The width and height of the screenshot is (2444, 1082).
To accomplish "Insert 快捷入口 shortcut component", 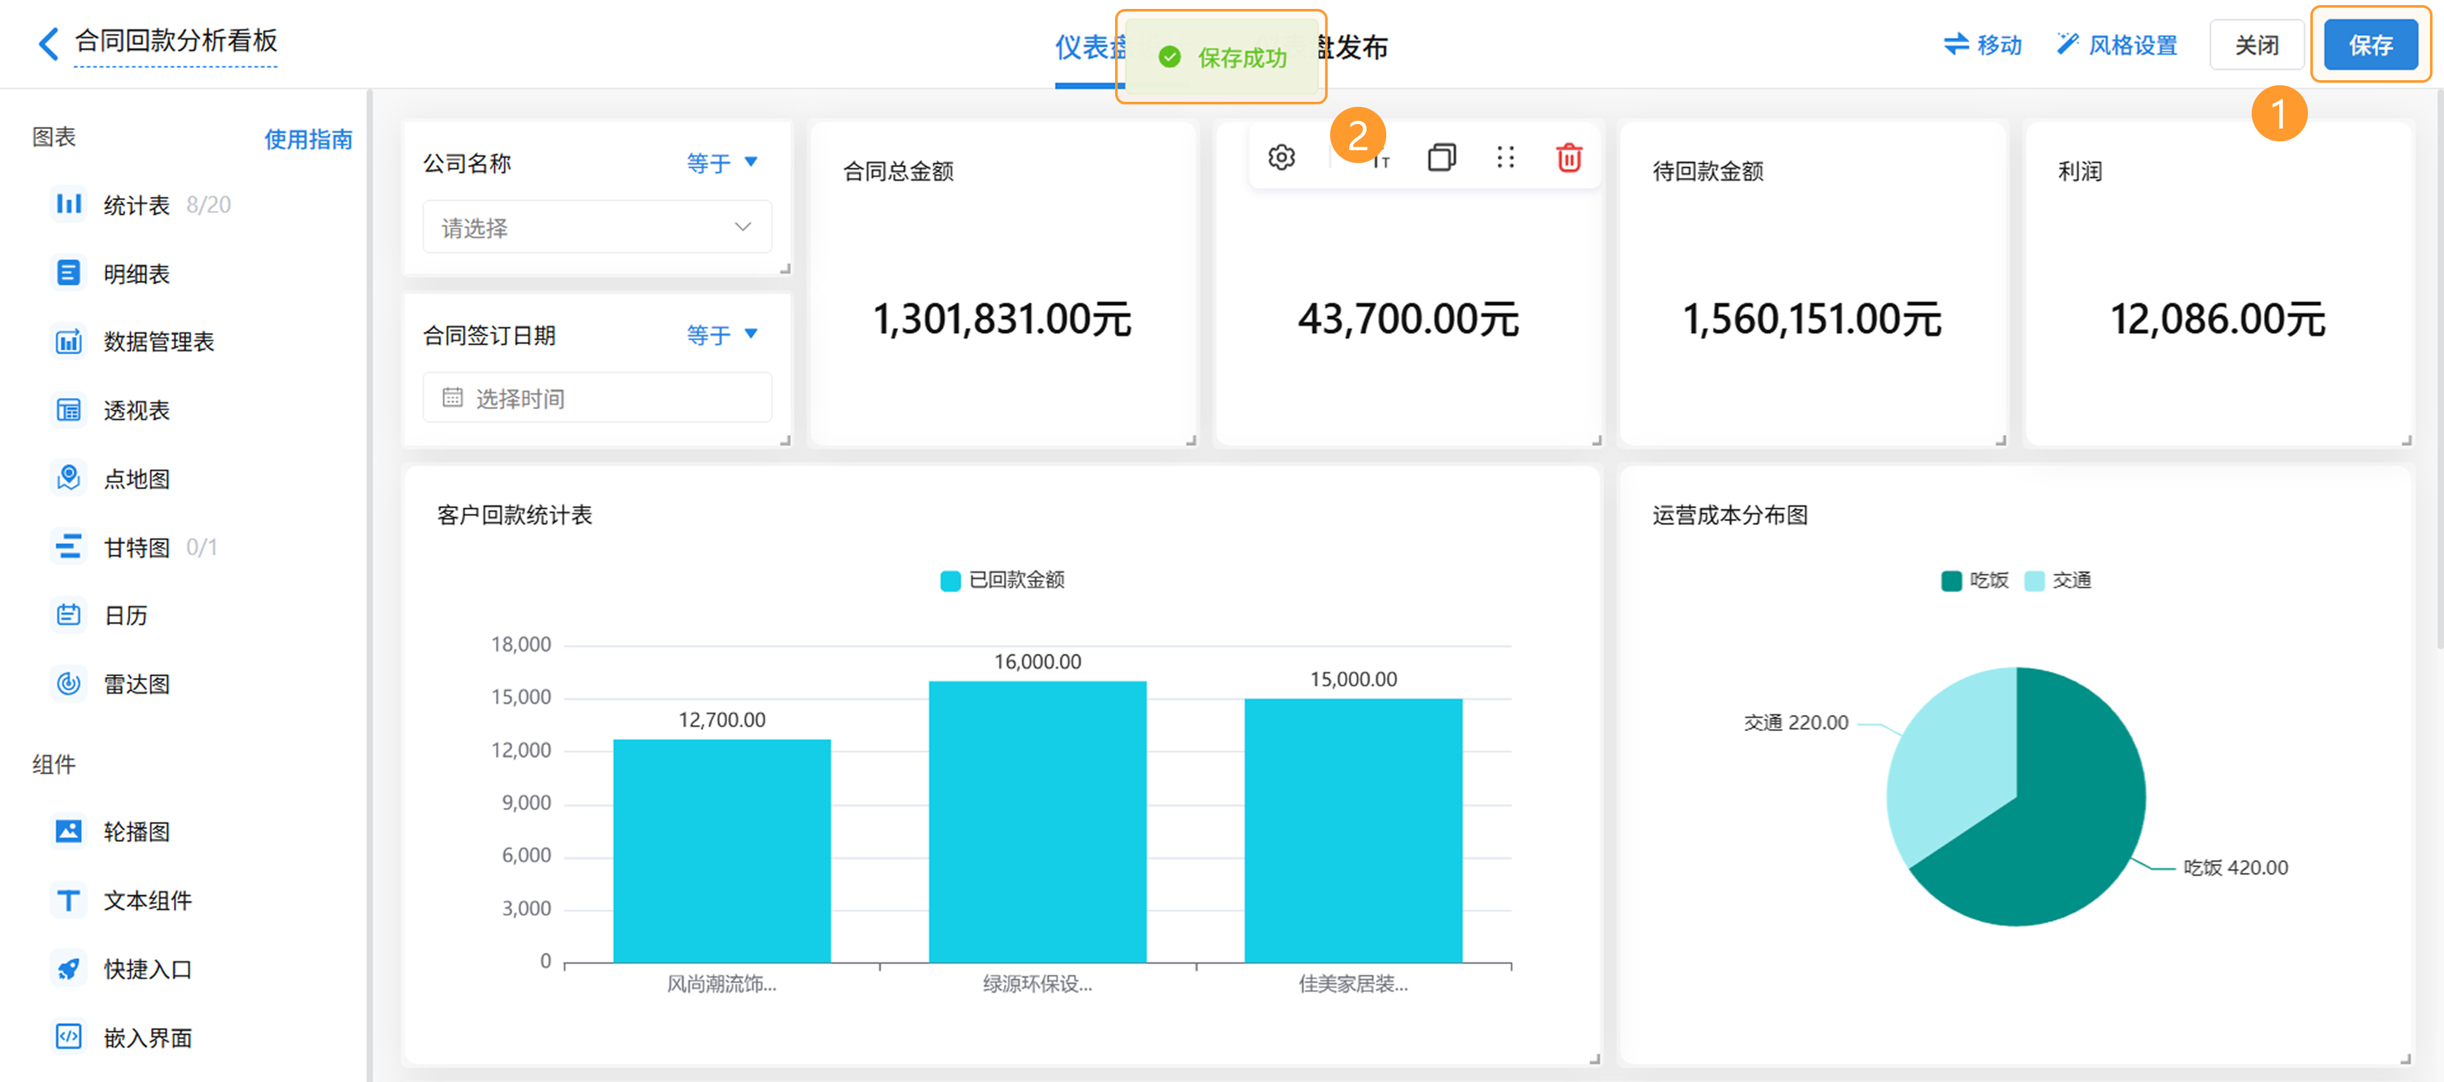I will coord(147,969).
